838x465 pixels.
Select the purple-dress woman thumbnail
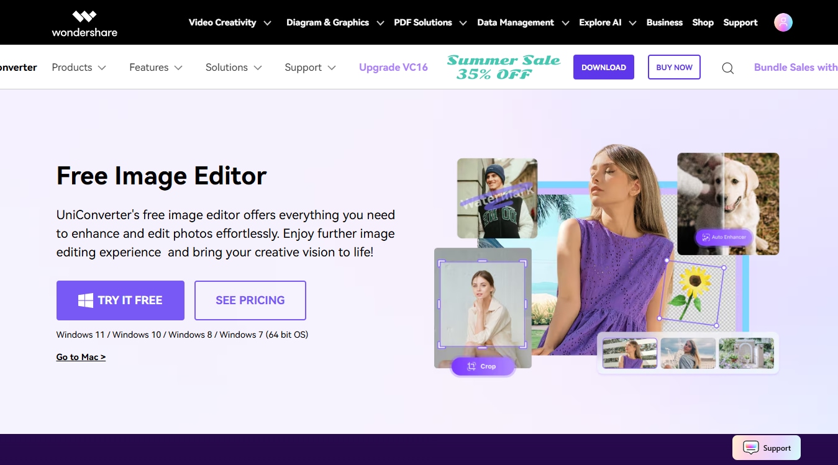(x=630, y=353)
